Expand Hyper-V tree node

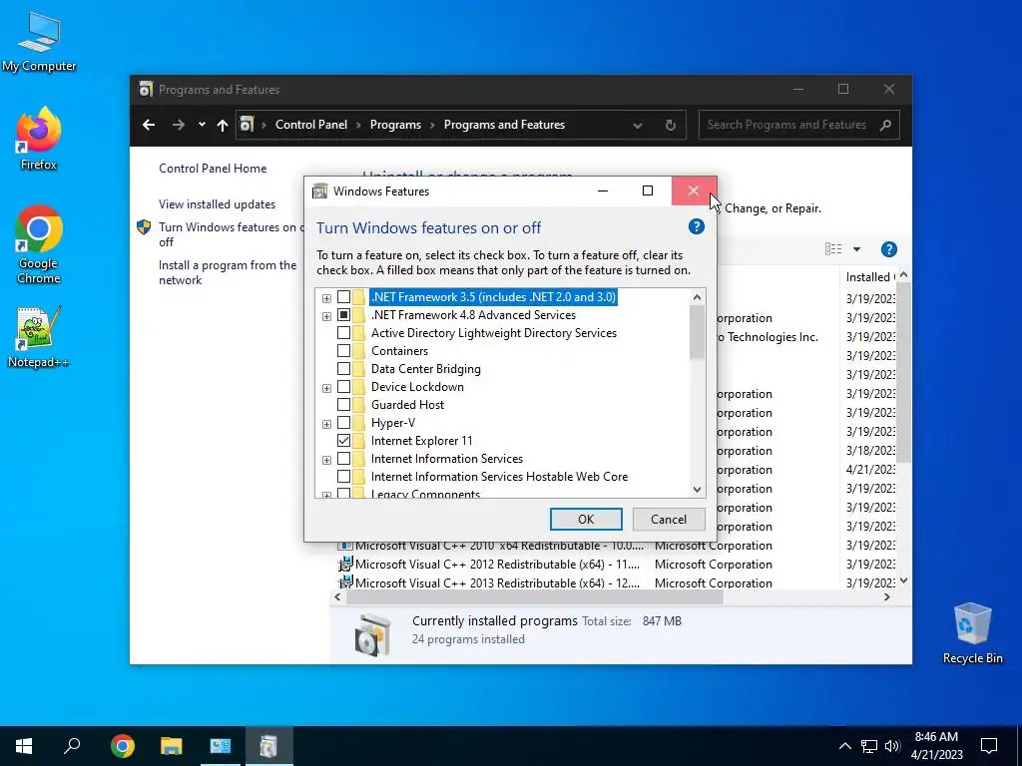point(326,424)
